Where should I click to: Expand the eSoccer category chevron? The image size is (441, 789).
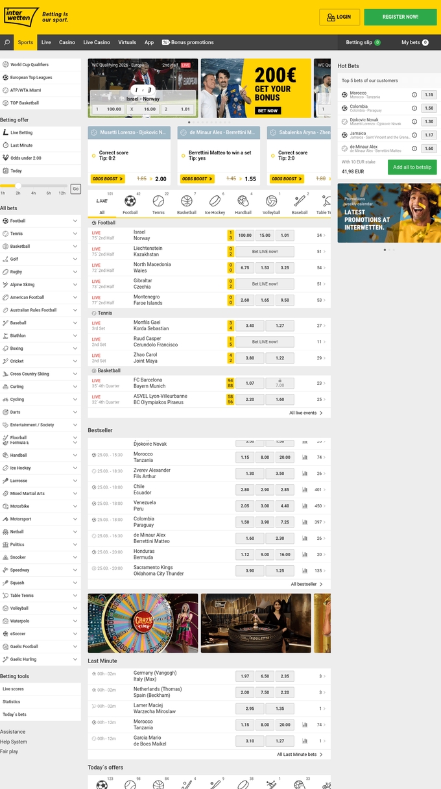click(x=75, y=634)
